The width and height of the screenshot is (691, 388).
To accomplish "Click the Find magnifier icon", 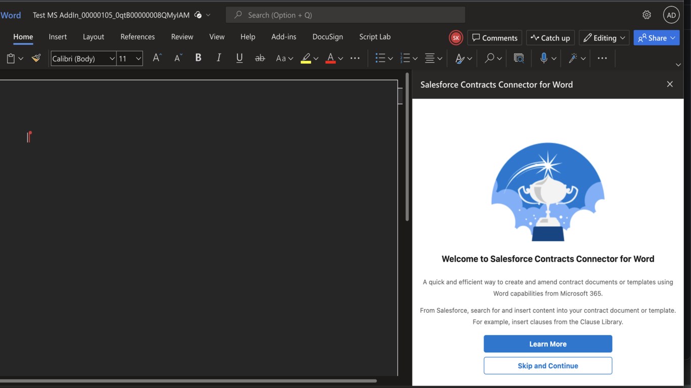I will [x=489, y=59].
